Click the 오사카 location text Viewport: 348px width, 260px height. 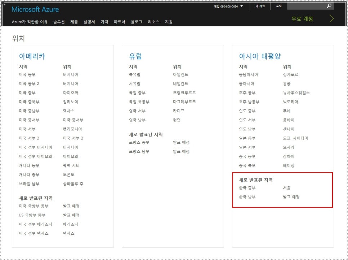click(x=289, y=147)
